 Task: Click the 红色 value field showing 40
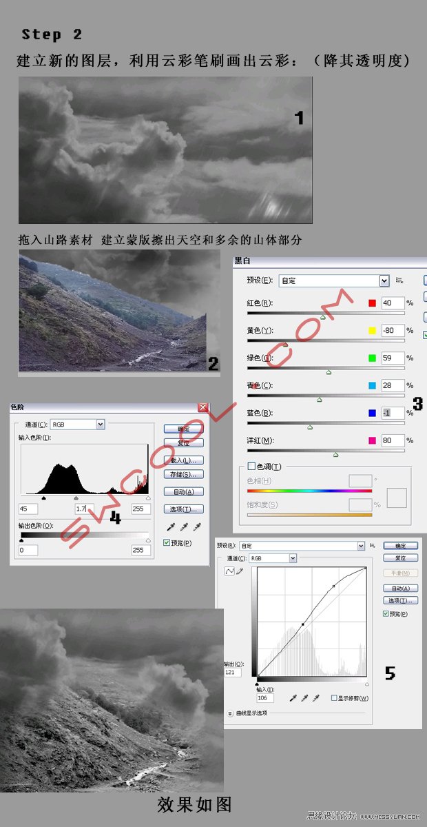pos(393,303)
